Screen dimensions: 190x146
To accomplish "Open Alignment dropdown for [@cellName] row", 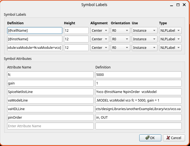I will (100, 31).
